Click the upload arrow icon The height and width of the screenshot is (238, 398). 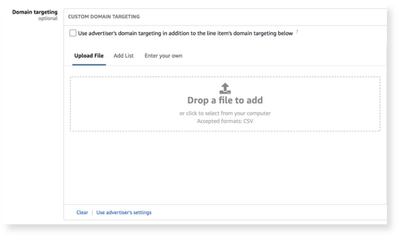(225, 88)
